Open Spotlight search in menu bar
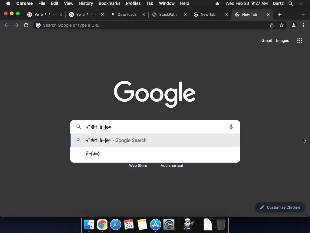Screen dimensions: 310x233 pos(290,3)
